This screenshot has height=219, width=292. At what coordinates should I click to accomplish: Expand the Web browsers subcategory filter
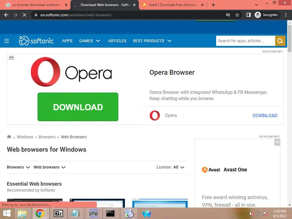pyautogui.click(x=50, y=167)
